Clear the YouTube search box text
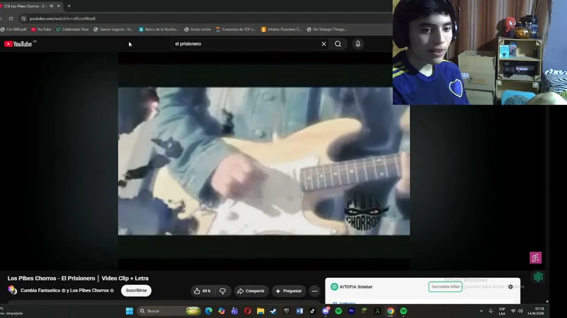Viewport: 567px width, 318px height. click(324, 44)
